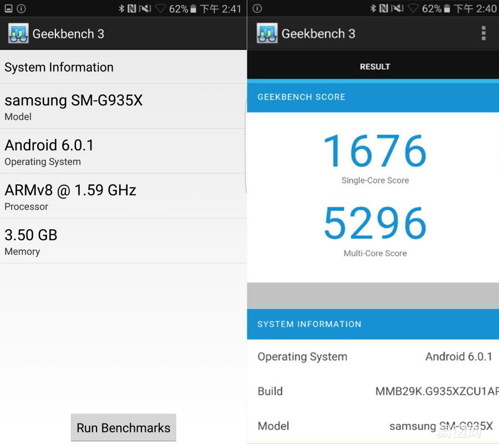Viewport: 499px width, 444px height.
Task: Tap the 1676 single-core score
Action: coord(375,150)
